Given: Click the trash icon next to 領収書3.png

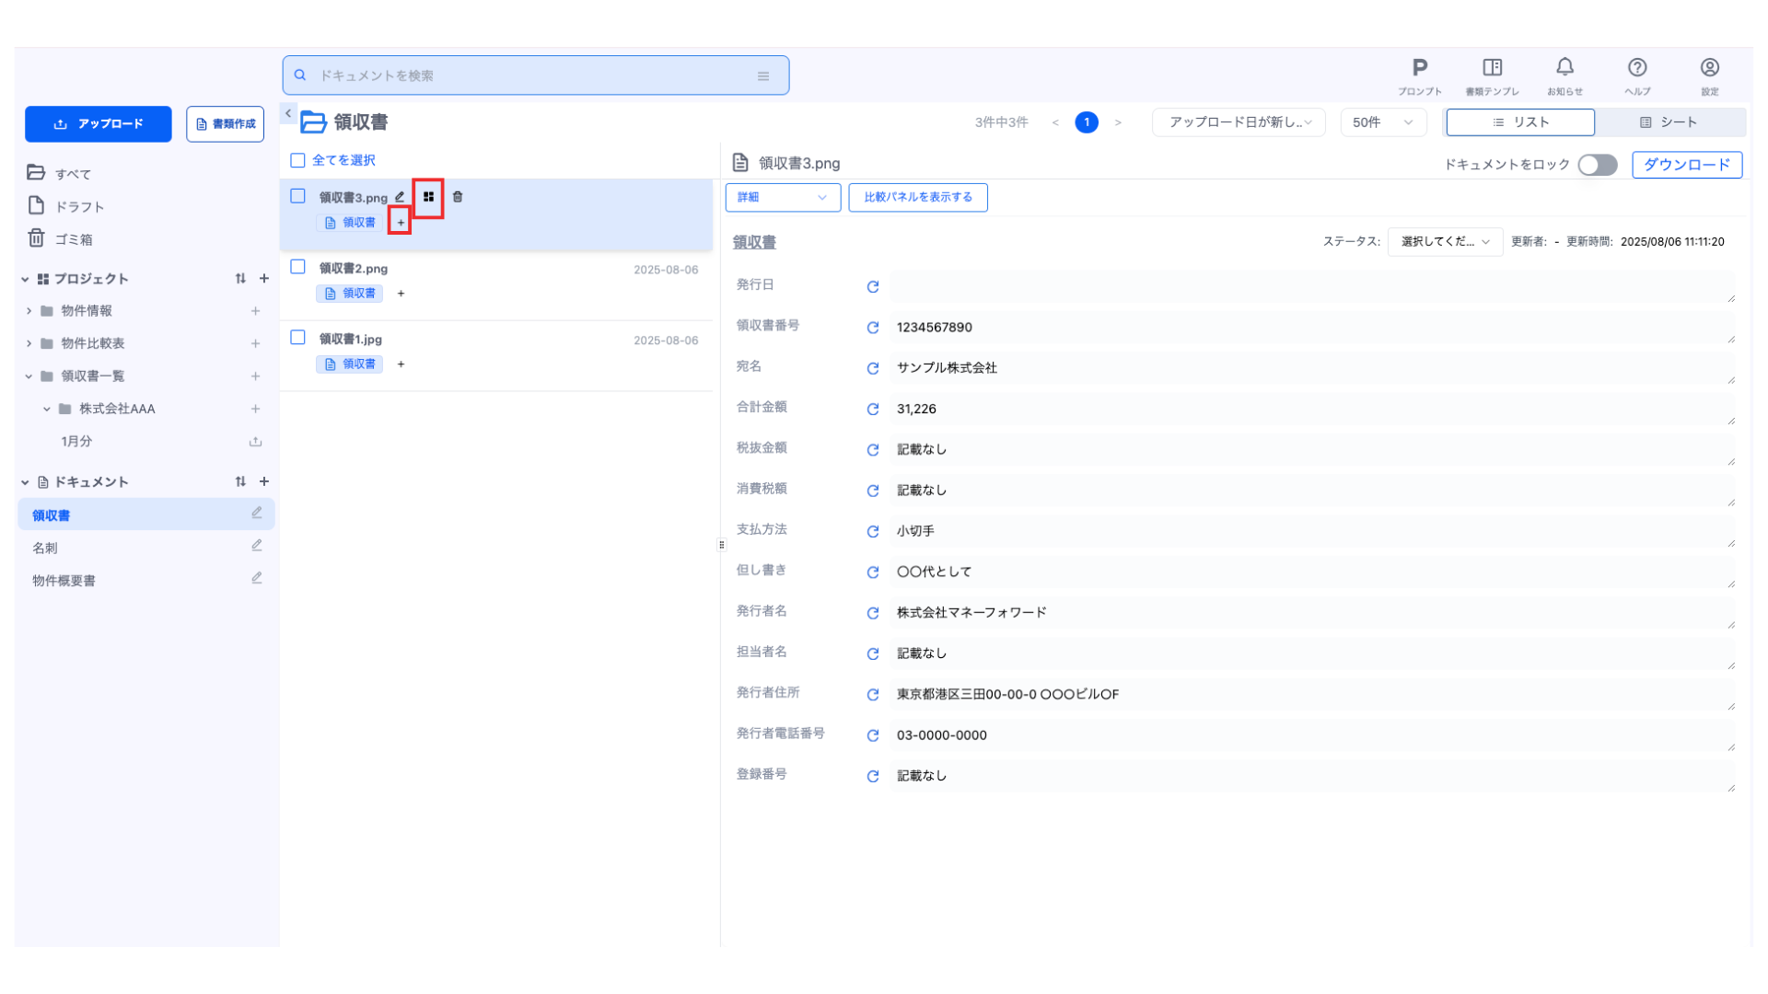Looking at the screenshot, I should tap(458, 197).
